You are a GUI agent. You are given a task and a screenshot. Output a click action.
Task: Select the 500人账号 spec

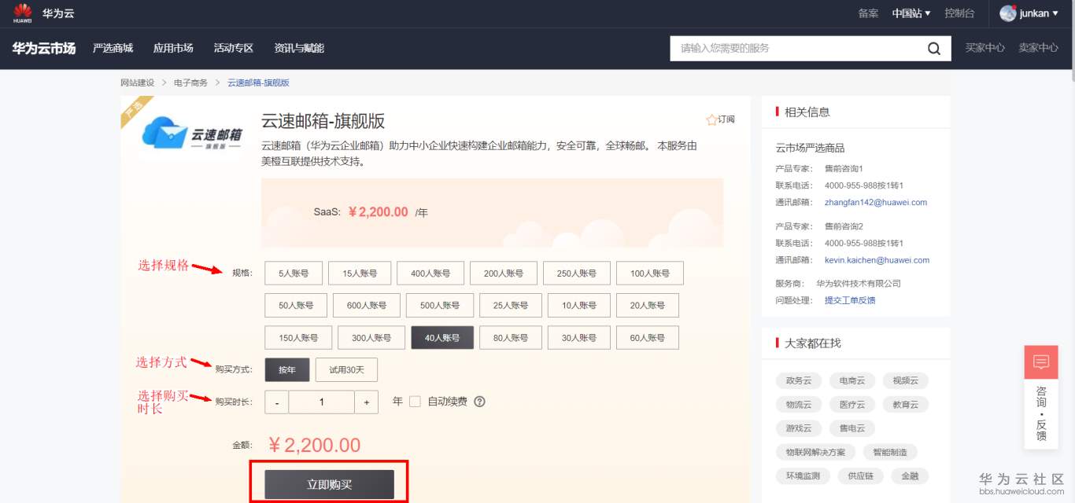[x=440, y=306]
